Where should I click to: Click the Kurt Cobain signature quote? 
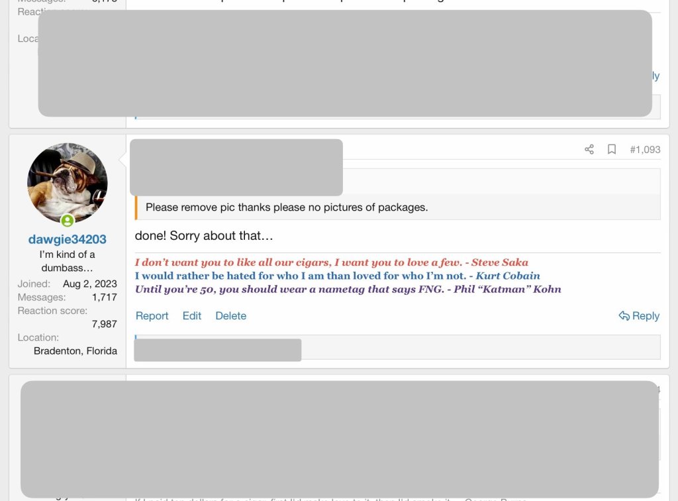pos(337,276)
